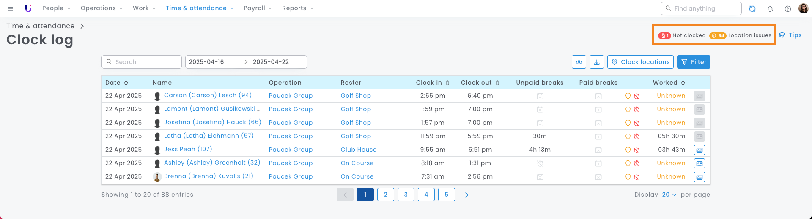This screenshot has height=219, width=812.
Task: Toggle the eye visibility button
Action: click(x=579, y=62)
